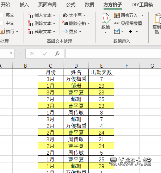Select column F header

point(126,66)
